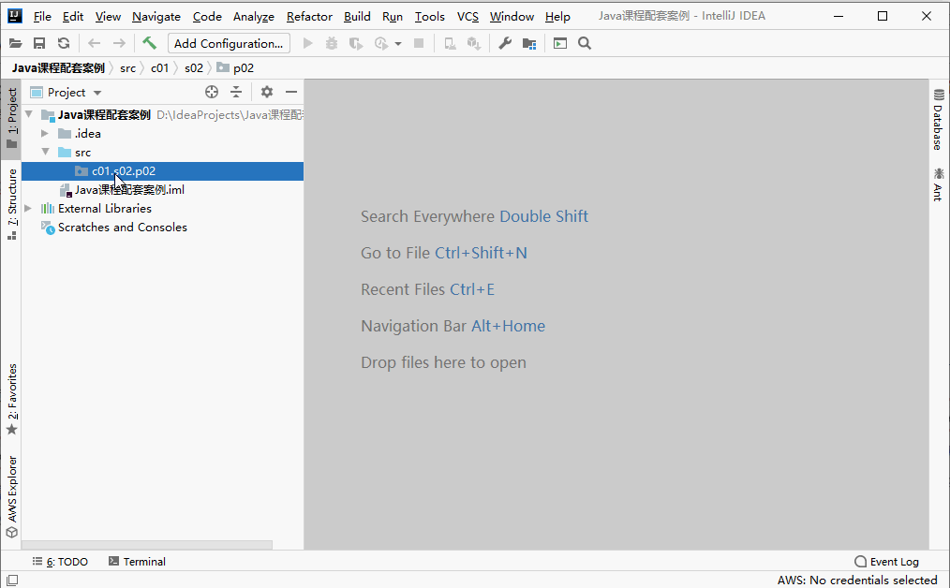The height and width of the screenshot is (588, 950).
Task: Open the 7: Structure tool window tab
Action: (x=11, y=204)
